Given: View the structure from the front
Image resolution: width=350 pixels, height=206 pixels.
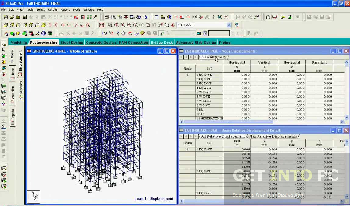Looking at the screenshot, I should 5,25.
